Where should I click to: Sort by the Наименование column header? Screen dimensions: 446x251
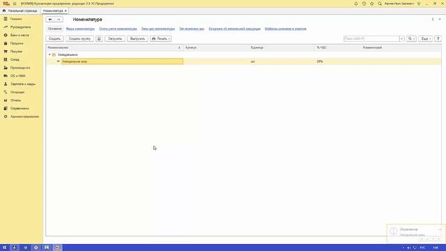(x=114, y=47)
